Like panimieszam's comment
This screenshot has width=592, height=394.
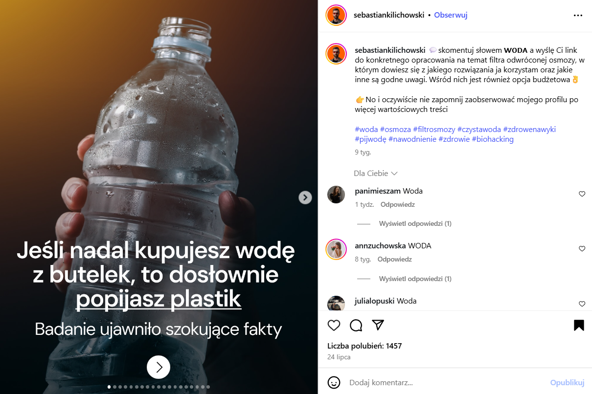coord(582,194)
